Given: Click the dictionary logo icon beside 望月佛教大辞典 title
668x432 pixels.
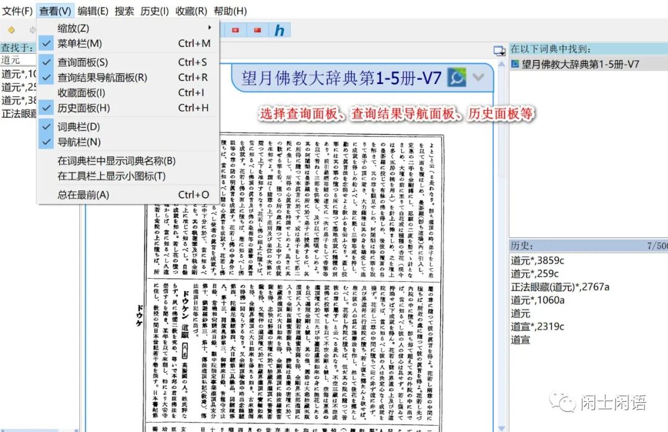Looking at the screenshot, I should [456, 77].
